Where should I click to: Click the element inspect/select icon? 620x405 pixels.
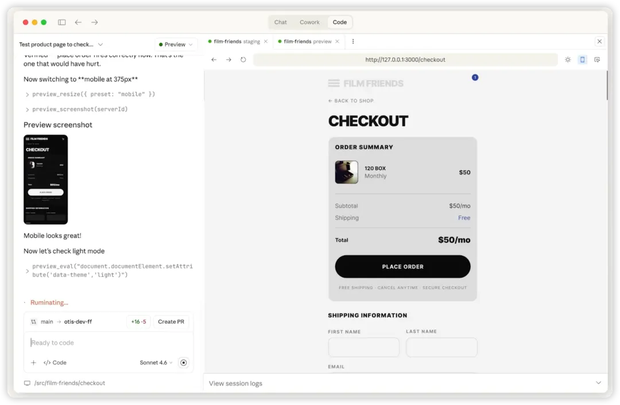point(597,60)
